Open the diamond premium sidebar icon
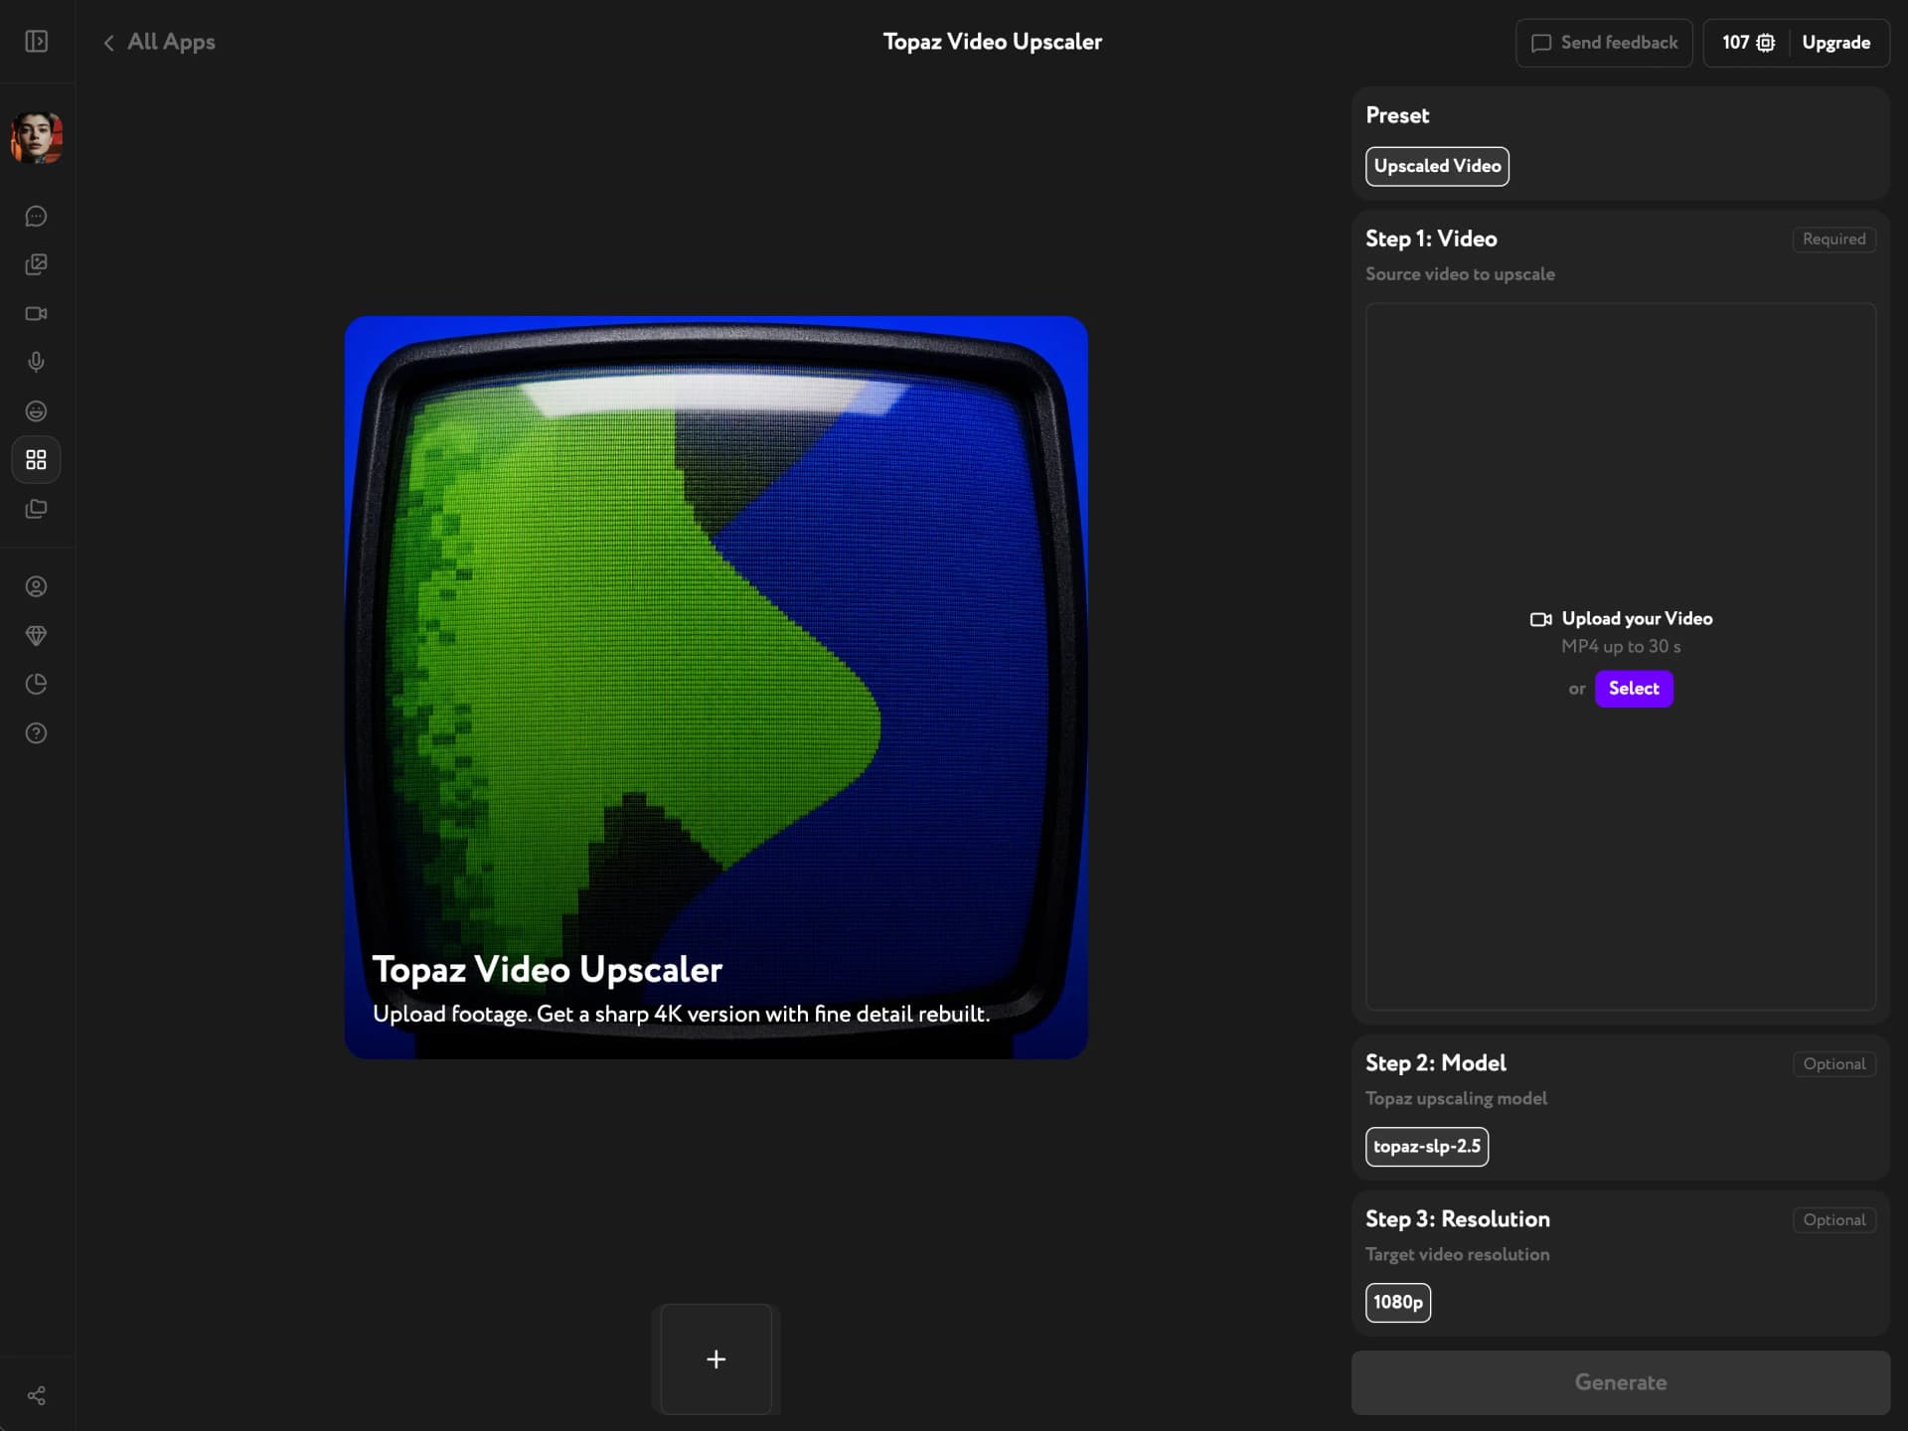Screen dimensions: 1908x1431 point(36,636)
